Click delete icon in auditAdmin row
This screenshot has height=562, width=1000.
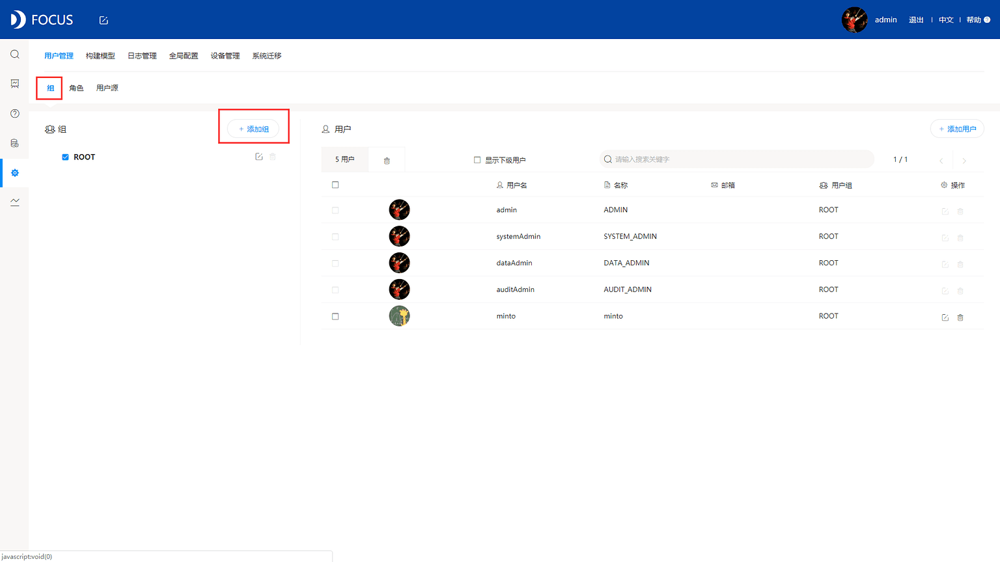coord(960,291)
